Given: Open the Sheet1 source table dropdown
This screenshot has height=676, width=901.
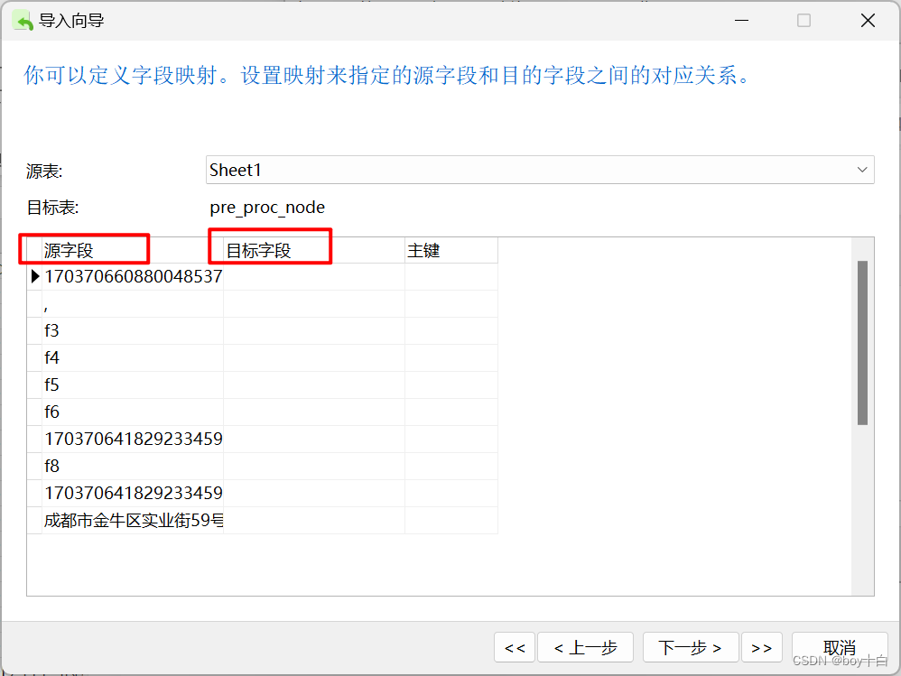Looking at the screenshot, I should (x=540, y=170).
